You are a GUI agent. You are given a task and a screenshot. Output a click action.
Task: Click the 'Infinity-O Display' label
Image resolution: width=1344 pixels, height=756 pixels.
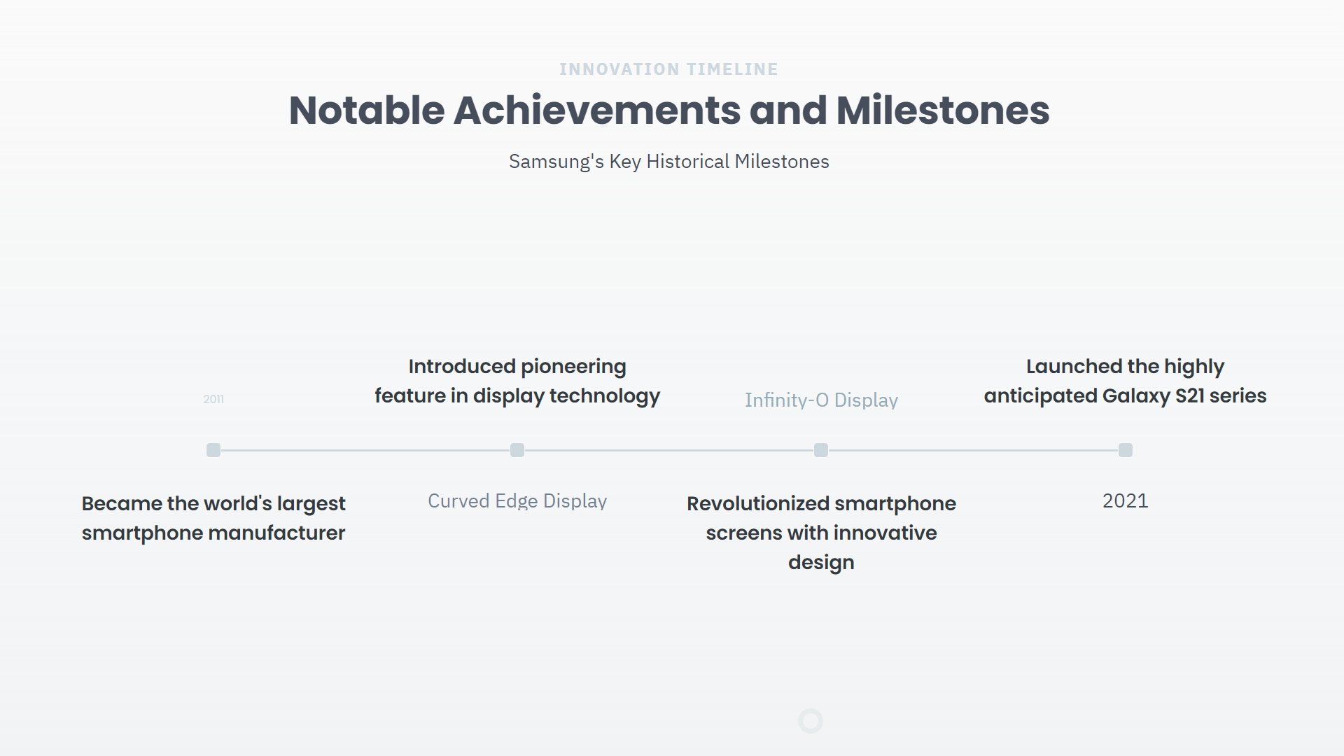[821, 400]
